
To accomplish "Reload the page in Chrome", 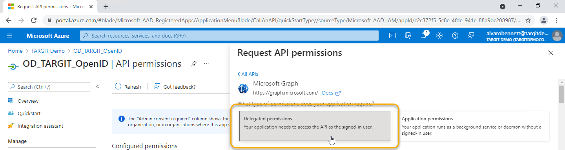I will 34,20.
